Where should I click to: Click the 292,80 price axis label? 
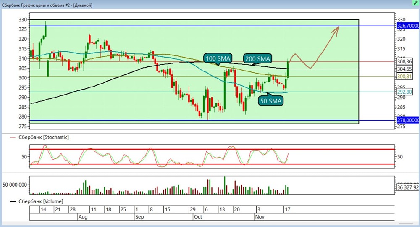[404, 92]
